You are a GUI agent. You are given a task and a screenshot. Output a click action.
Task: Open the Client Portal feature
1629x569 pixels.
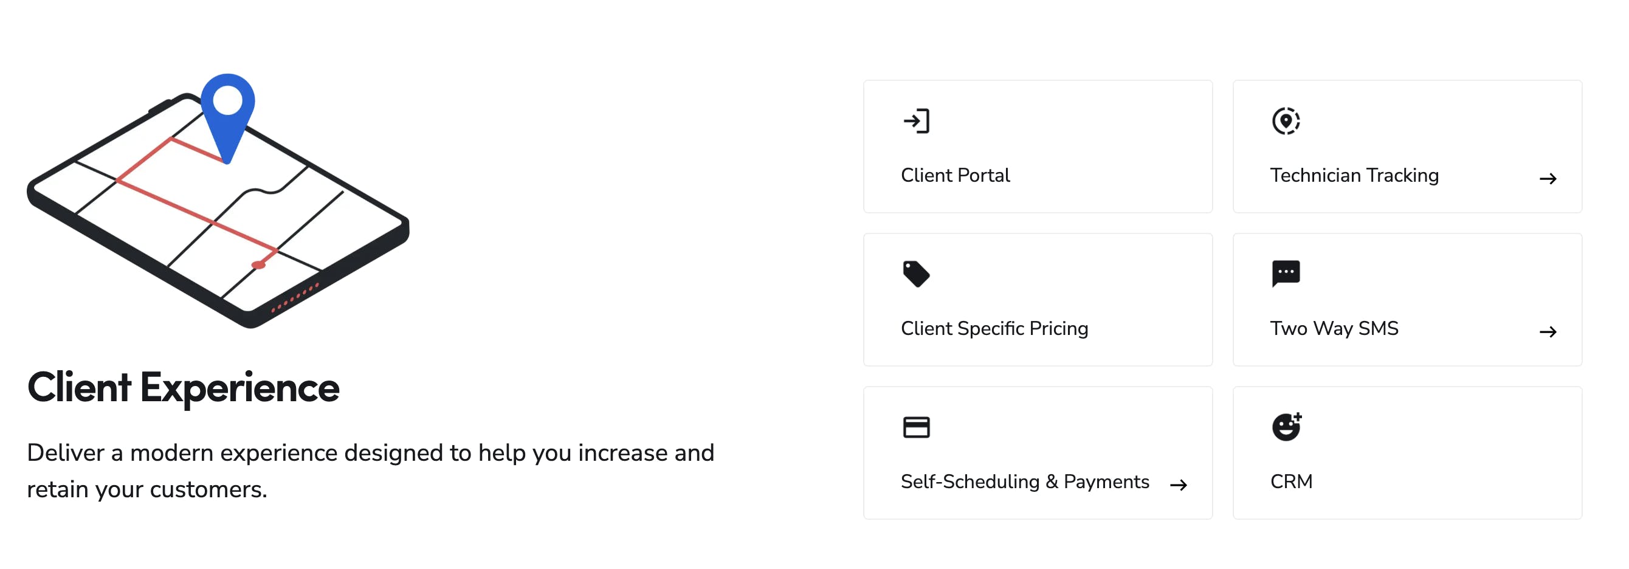[x=955, y=175]
